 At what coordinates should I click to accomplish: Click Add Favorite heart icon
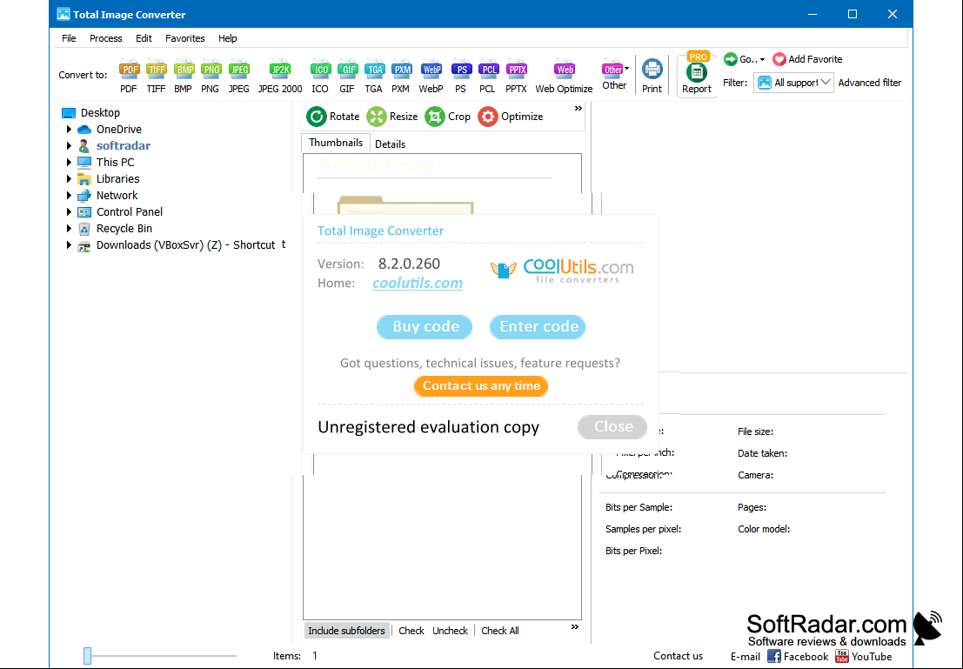coord(779,59)
